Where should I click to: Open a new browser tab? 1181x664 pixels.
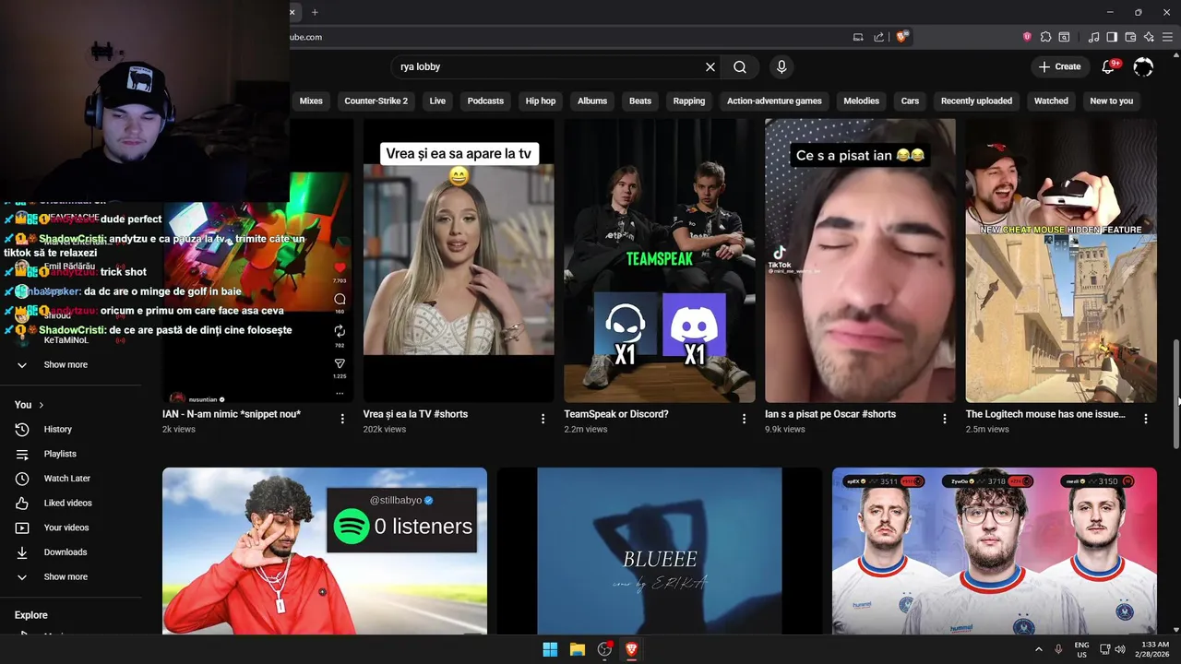tap(315, 12)
